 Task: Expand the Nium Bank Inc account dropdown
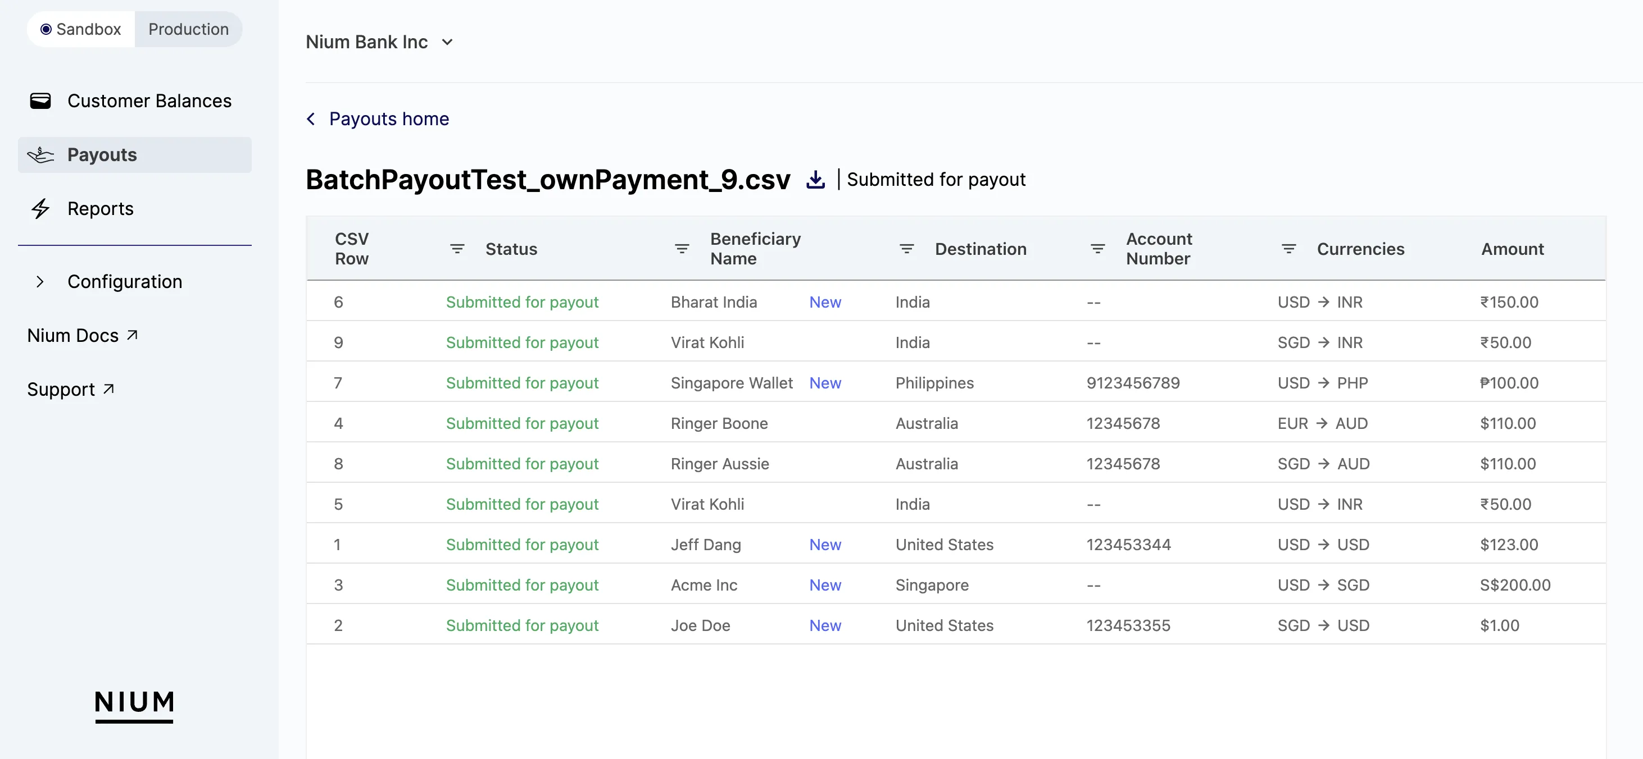click(x=447, y=42)
